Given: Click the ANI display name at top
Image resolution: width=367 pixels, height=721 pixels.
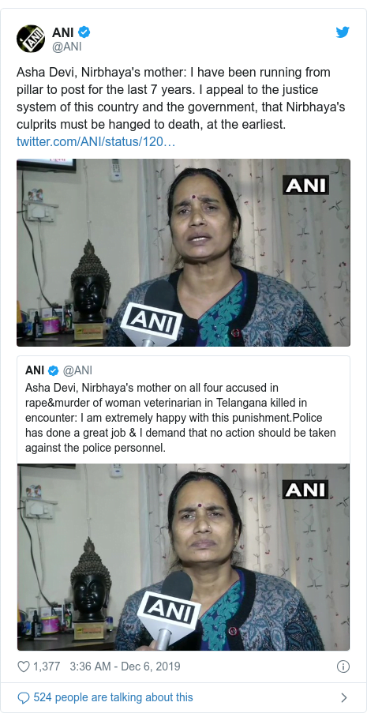Looking at the screenshot, I should [63, 32].
